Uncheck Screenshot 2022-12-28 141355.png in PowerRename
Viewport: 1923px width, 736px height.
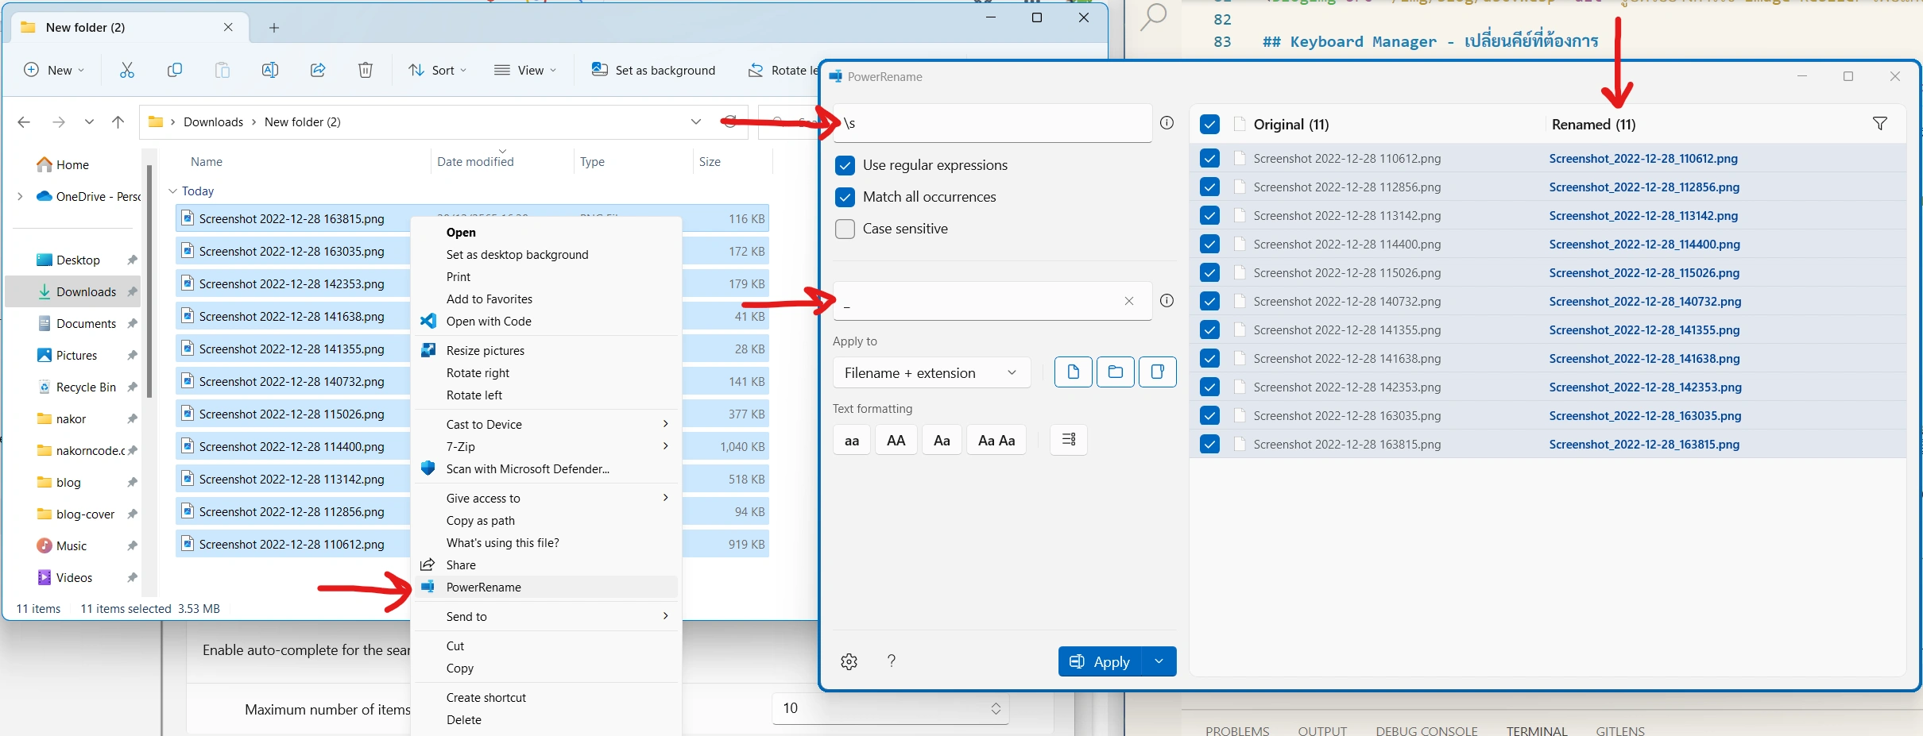click(1209, 329)
